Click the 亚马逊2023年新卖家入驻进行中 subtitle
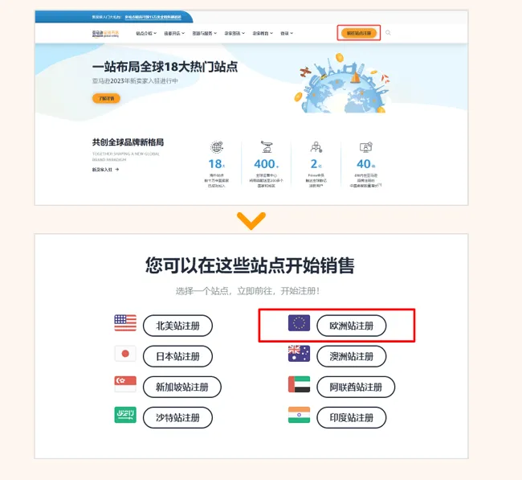 tap(135, 81)
